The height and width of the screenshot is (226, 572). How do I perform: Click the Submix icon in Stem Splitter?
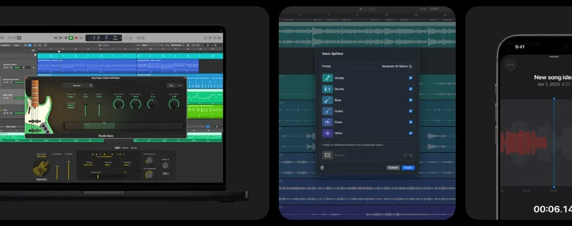327,155
